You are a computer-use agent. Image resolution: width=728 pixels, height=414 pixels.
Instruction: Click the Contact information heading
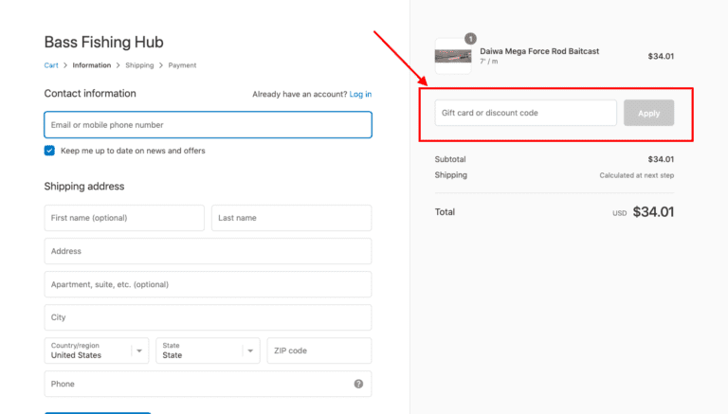pos(90,93)
